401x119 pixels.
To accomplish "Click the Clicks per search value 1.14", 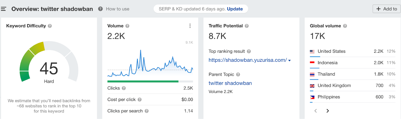I will 188,111.
